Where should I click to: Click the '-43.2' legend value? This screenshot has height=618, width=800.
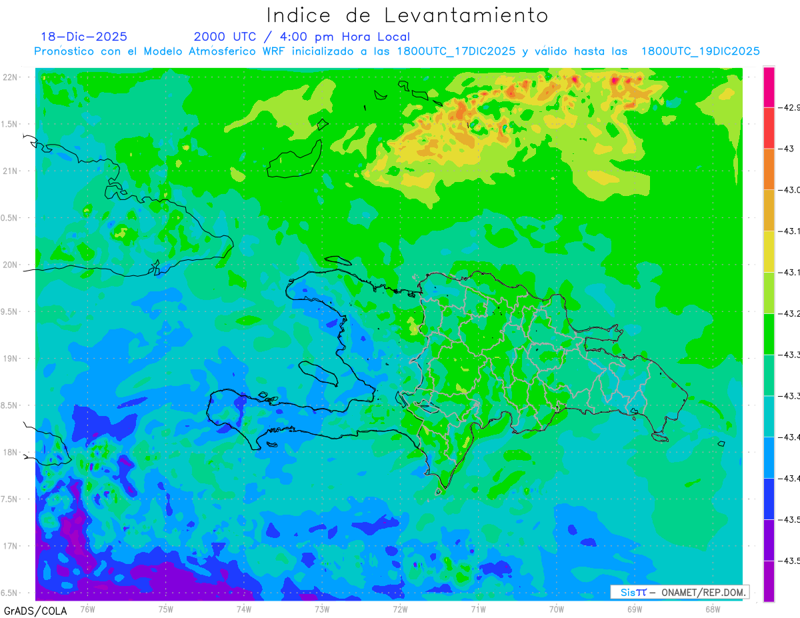(x=789, y=313)
